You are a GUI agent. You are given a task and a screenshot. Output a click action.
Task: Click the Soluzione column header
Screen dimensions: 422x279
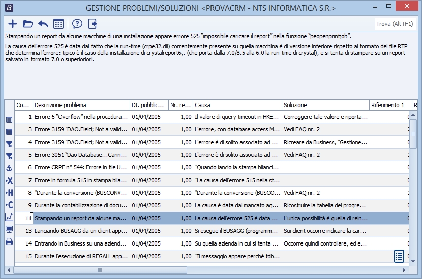(x=325, y=105)
